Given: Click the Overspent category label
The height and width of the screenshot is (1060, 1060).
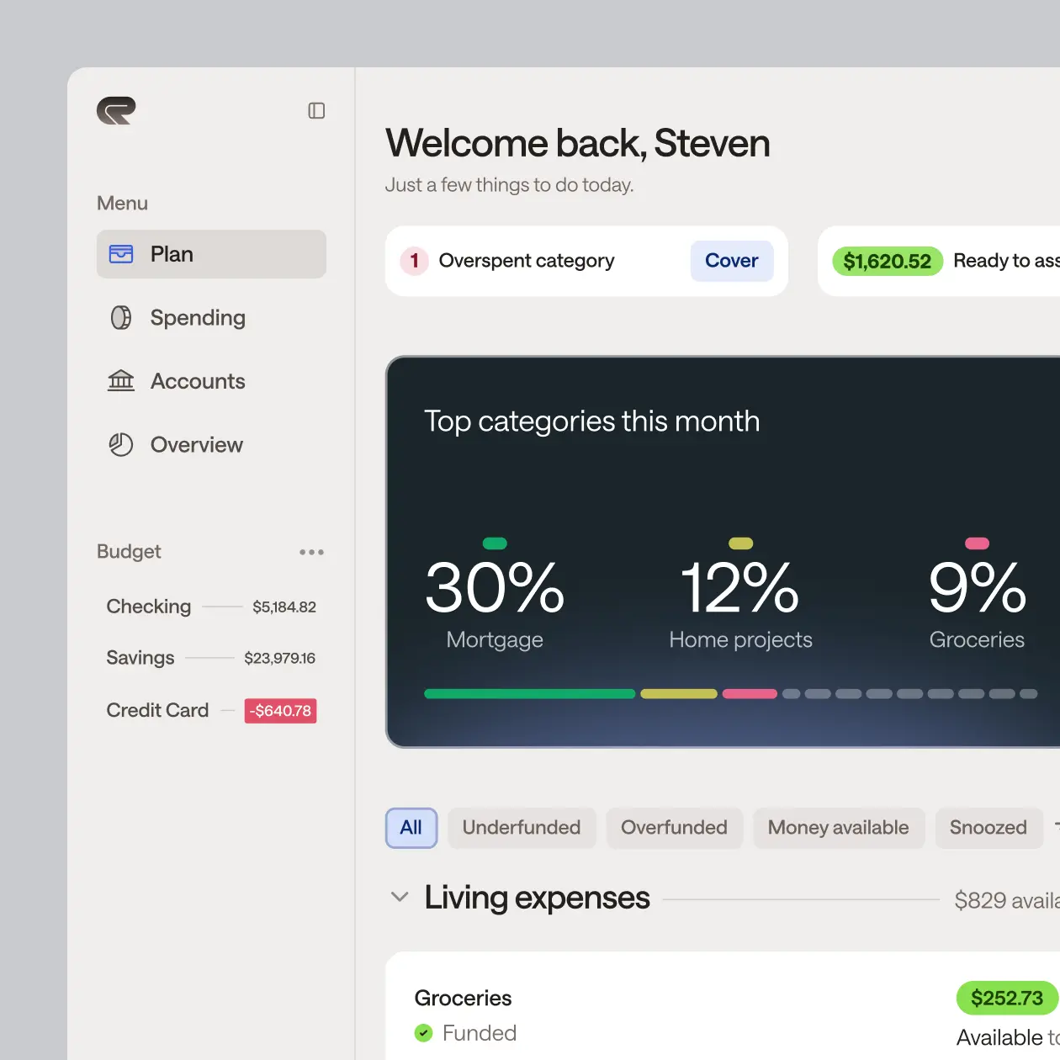Looking at the screenshot, I should 527,261.
